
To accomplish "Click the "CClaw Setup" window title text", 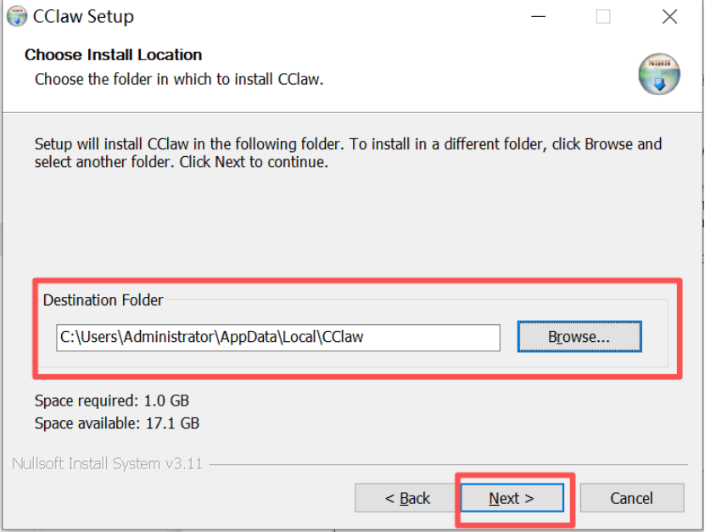I will pos(83,16).
